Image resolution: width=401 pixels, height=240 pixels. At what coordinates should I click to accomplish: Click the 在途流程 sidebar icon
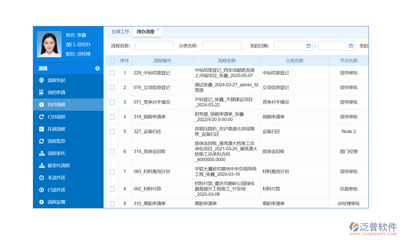[x=41, y=129]
